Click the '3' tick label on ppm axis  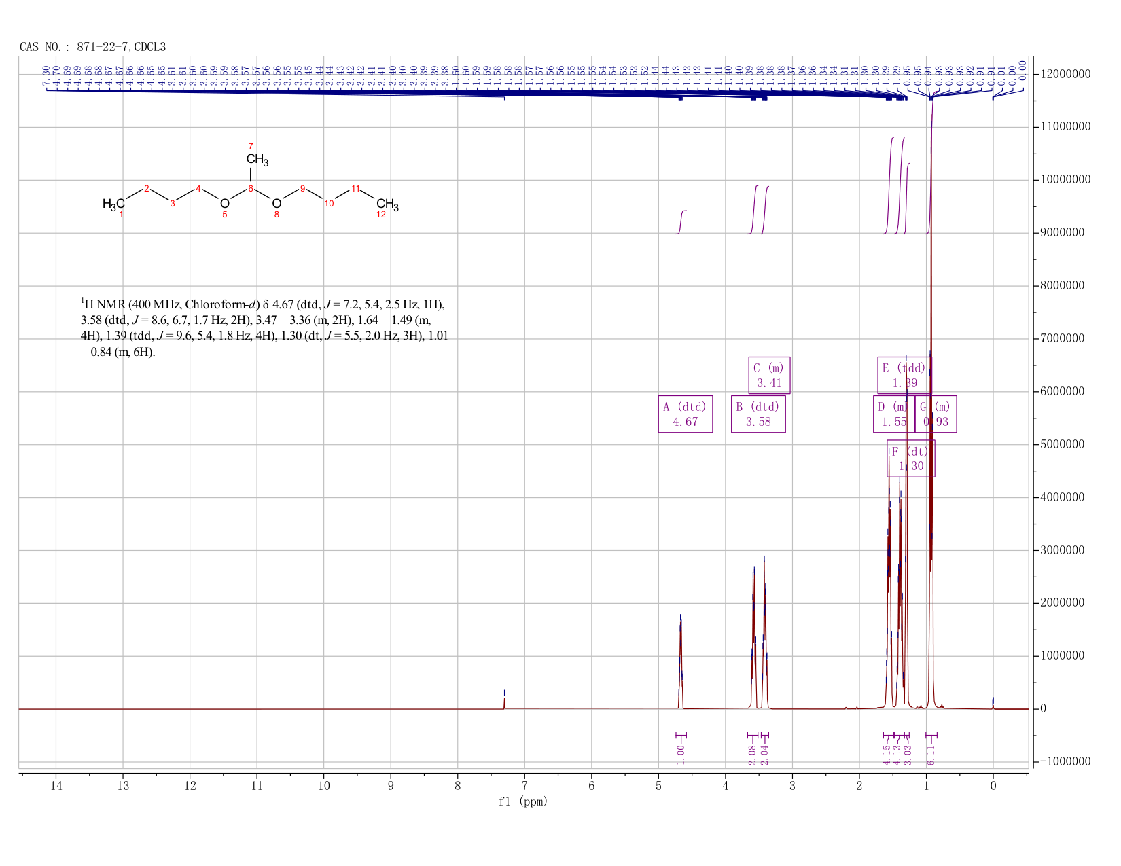[793, 786]
